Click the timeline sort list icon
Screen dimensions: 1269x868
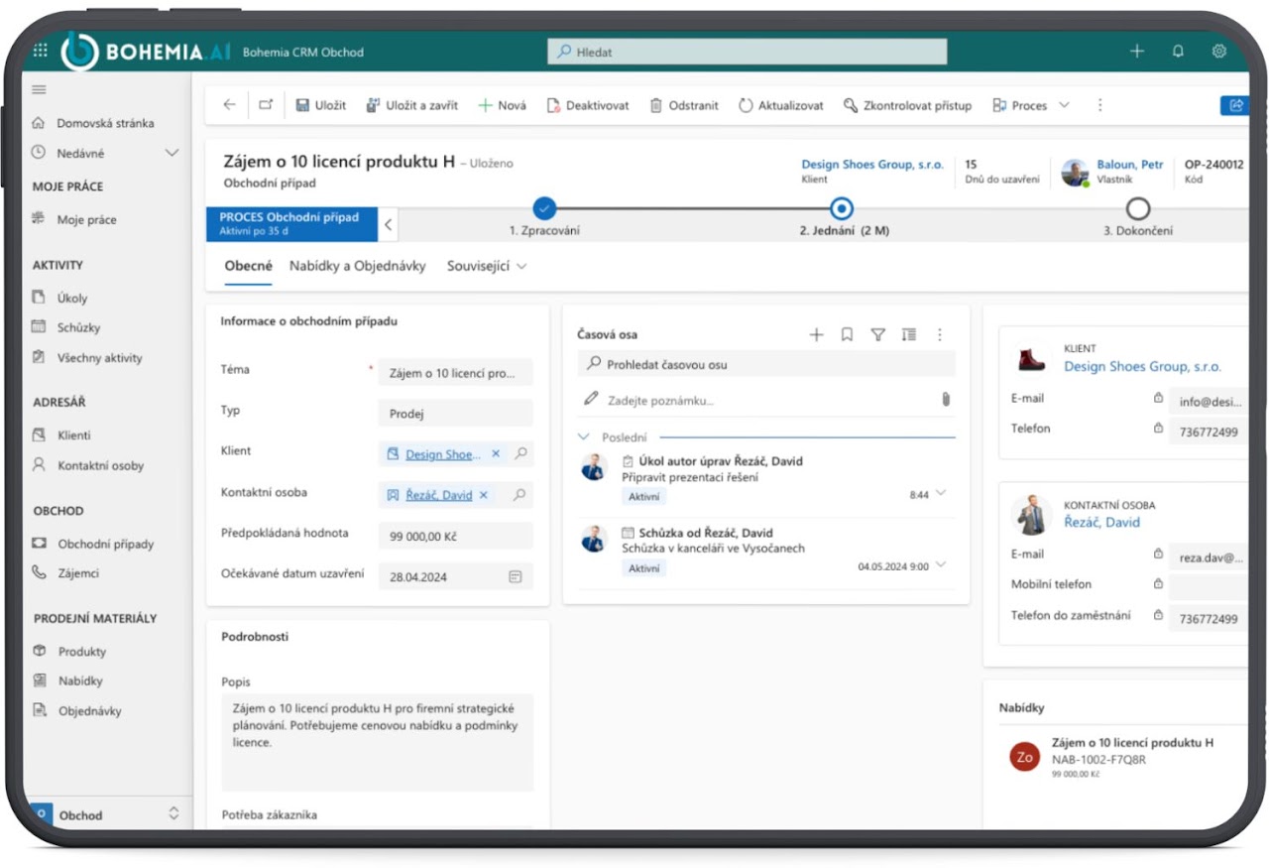click(909, 335)
